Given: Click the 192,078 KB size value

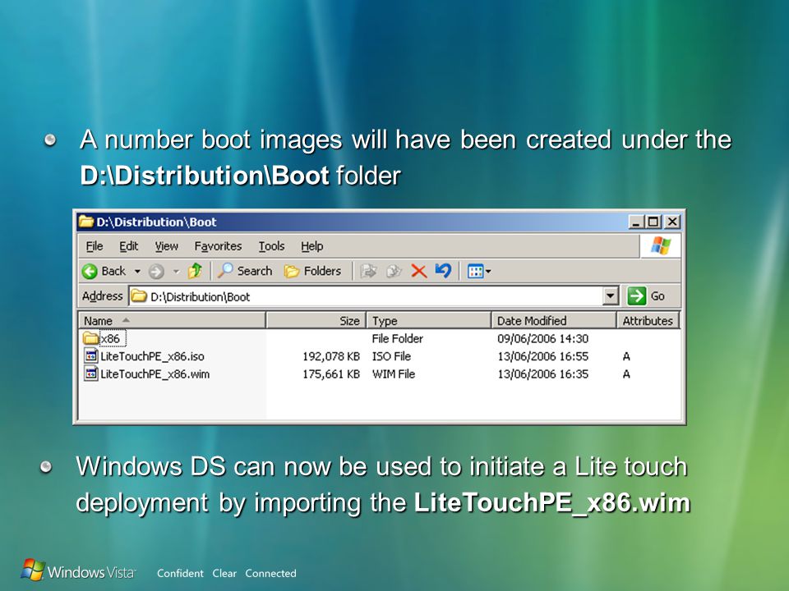Looking at the screenshot, I should click(331, 356).
